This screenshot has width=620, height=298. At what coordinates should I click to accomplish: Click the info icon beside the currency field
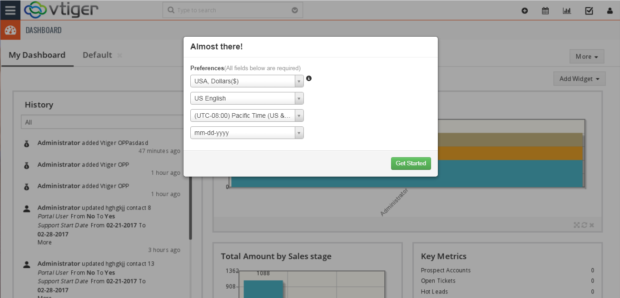[x=309, y=78]
